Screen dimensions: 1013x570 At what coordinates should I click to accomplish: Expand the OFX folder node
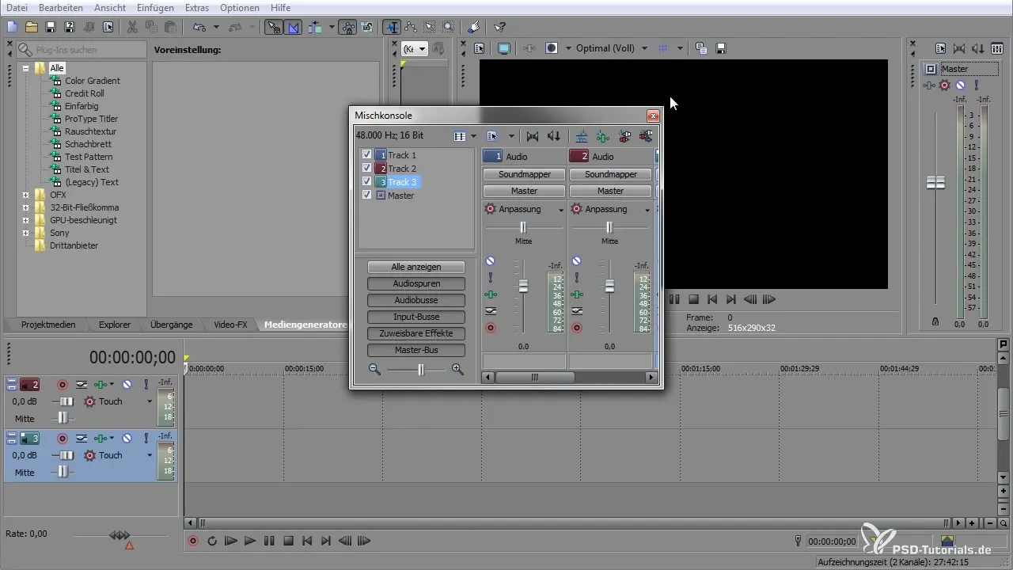click(26, 195)
